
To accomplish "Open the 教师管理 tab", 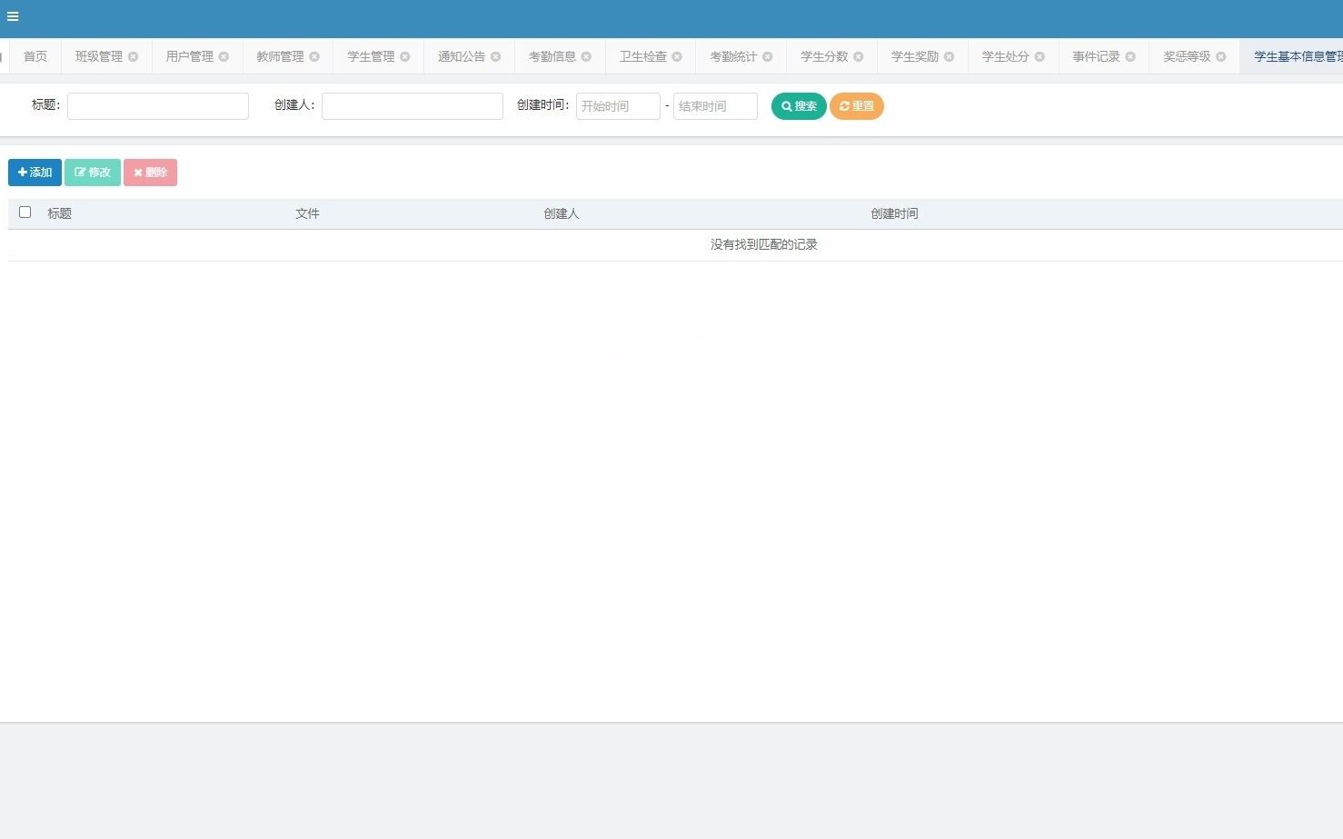I will [280, 56].
